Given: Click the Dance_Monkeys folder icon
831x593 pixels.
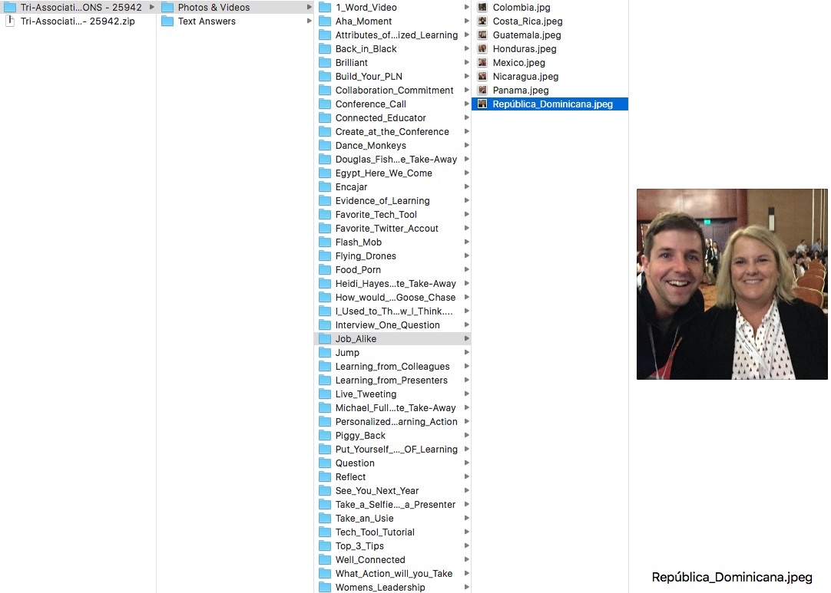Looking at the screenshot, I should tap(325, 146).
